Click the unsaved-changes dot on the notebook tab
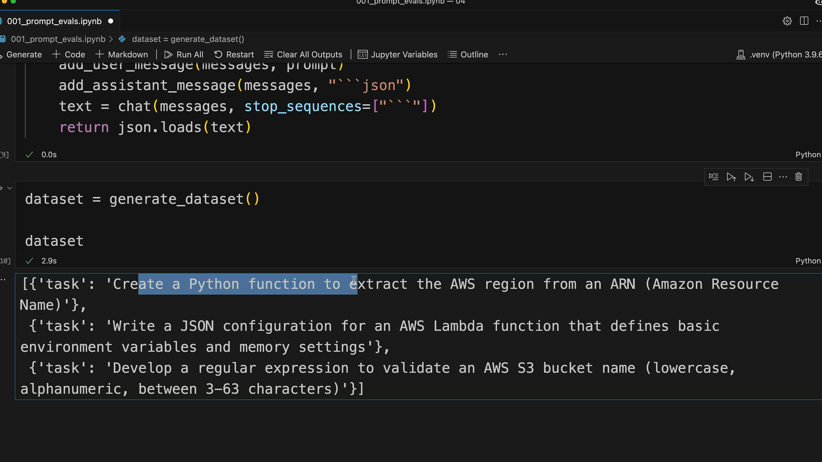The image size is (822, 462). tap(110, 21)
